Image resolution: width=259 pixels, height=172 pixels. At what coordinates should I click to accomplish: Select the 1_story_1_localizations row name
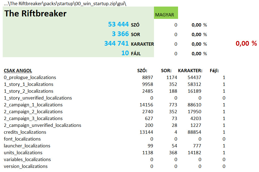28,84
